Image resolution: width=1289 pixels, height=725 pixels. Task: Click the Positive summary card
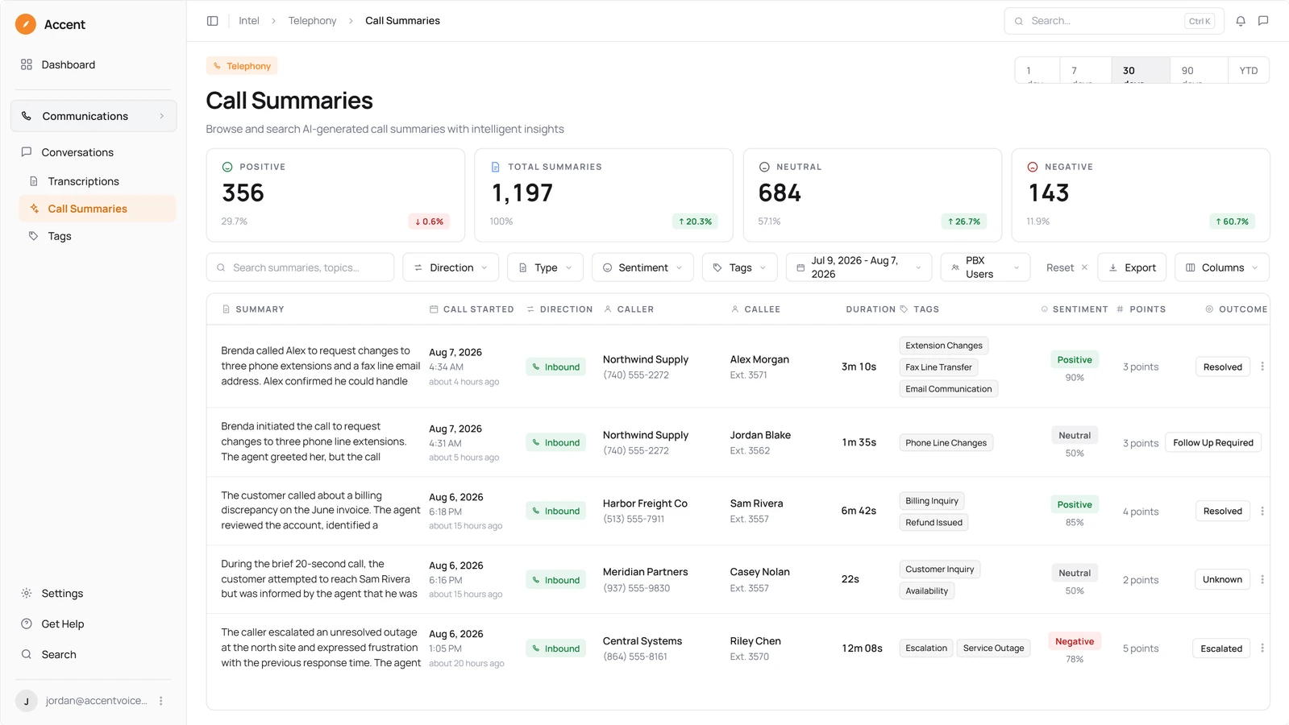click(x=335, y=195)
